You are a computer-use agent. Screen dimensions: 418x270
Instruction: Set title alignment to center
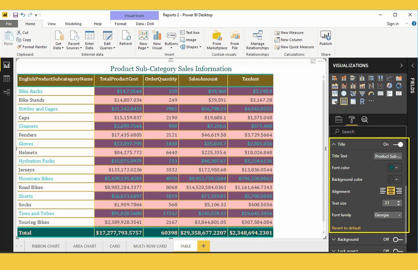click(391, 191)
